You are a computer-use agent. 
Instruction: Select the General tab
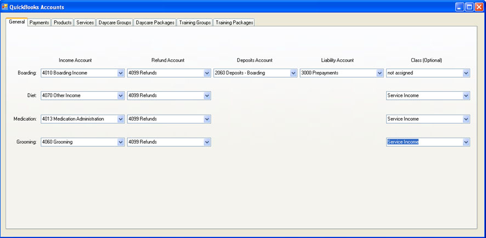(x=17, y=22)
